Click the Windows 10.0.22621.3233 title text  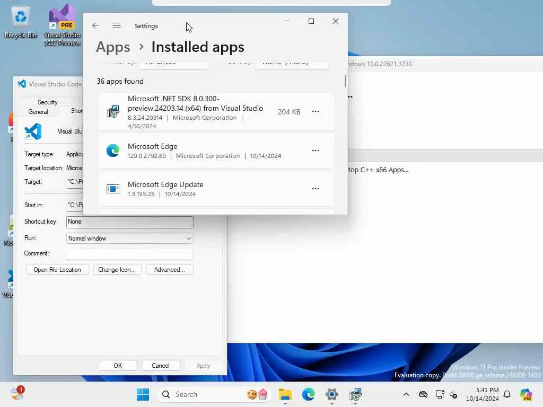[x=380, y=64]
